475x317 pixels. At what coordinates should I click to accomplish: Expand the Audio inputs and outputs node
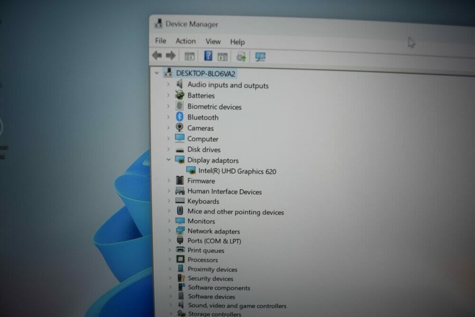[x=168, y=84]
